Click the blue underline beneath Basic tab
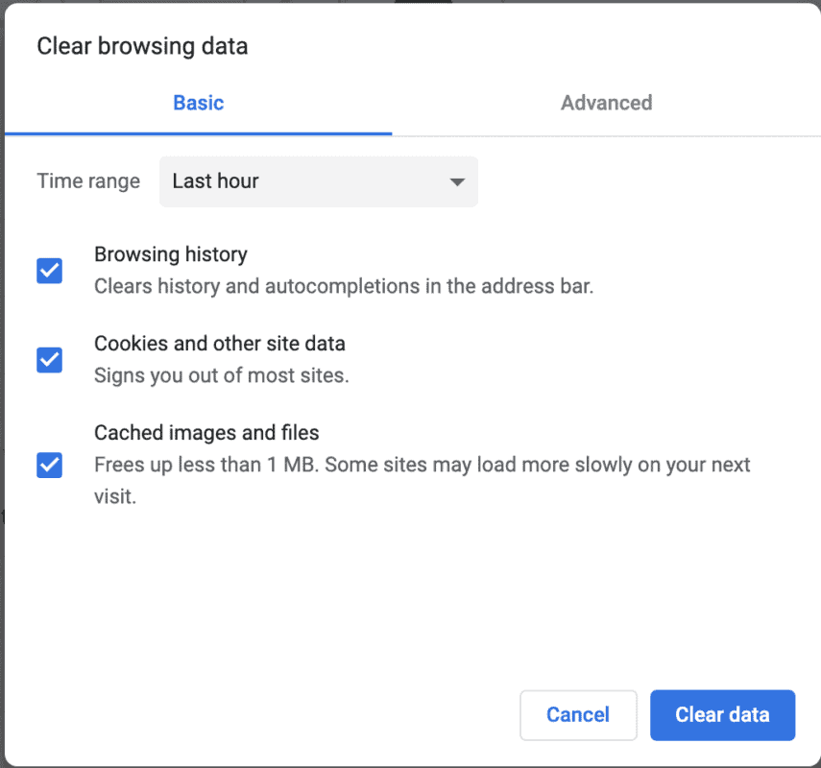The image size is (821, 768). [x=198, y=132]
